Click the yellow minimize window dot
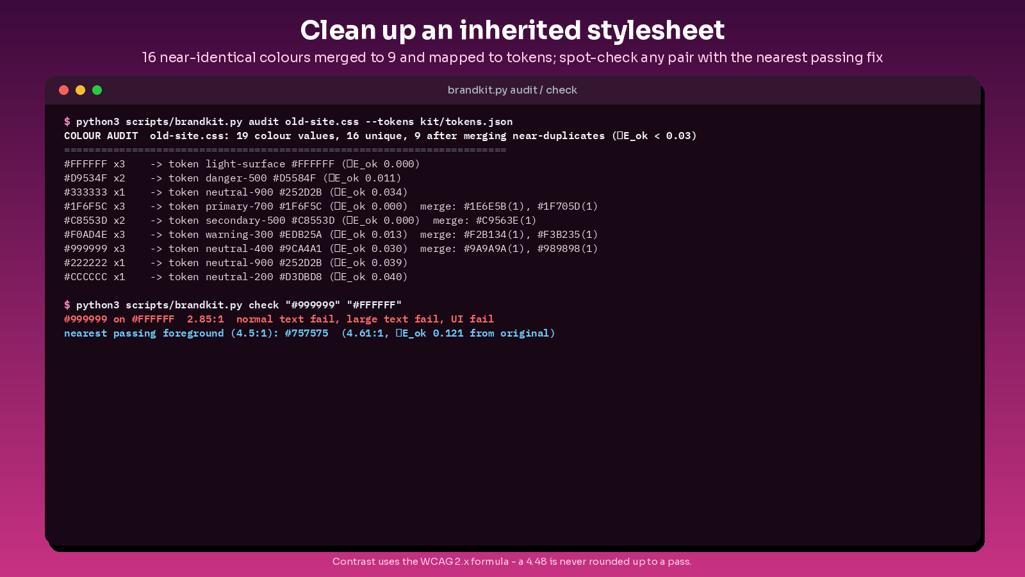1025x577 pixels. click(x=80, y=90)
